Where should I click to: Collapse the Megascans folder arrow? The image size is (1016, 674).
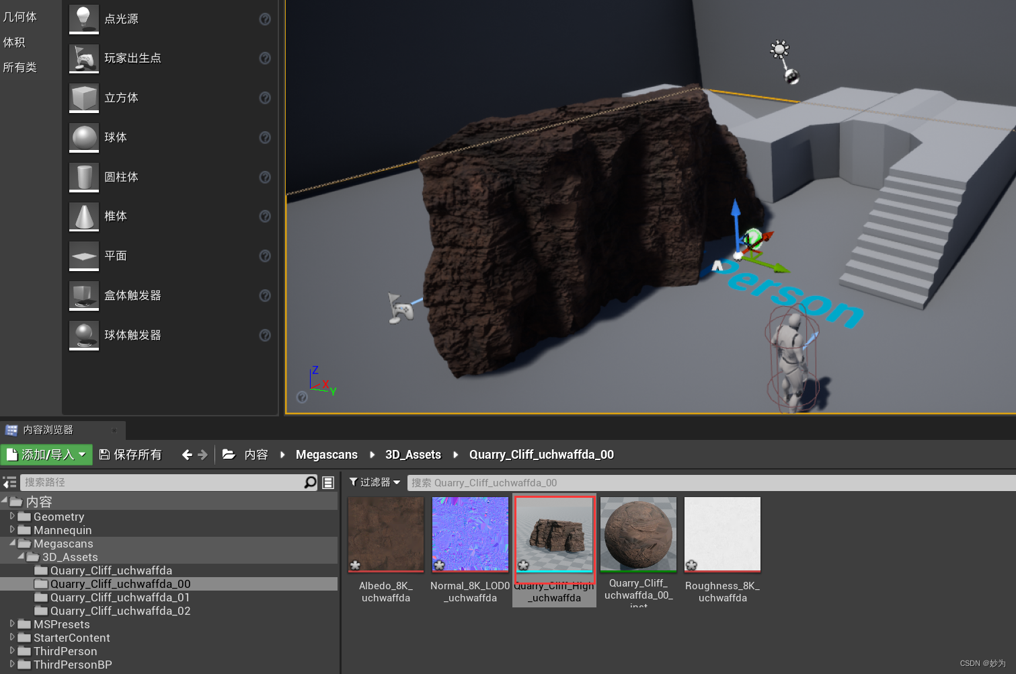click(12, 543)
